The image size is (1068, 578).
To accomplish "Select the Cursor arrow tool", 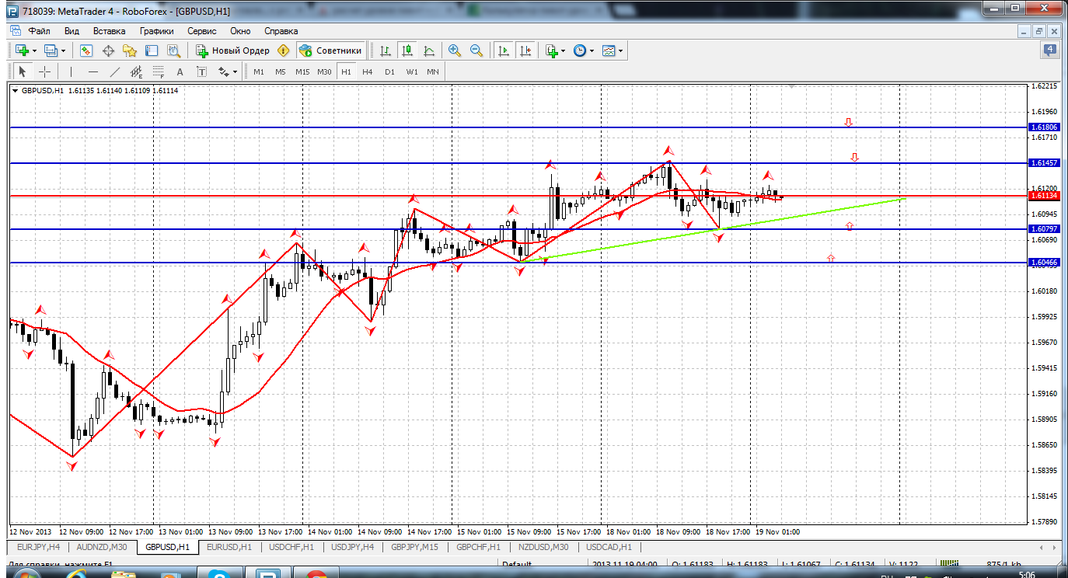I will tap(23, 71).
